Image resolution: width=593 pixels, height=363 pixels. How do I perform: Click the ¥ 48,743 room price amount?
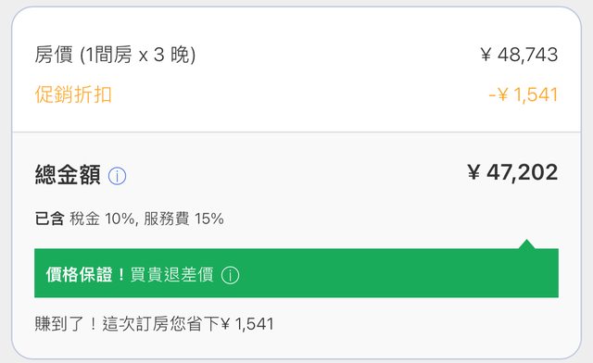coord(519,55)
